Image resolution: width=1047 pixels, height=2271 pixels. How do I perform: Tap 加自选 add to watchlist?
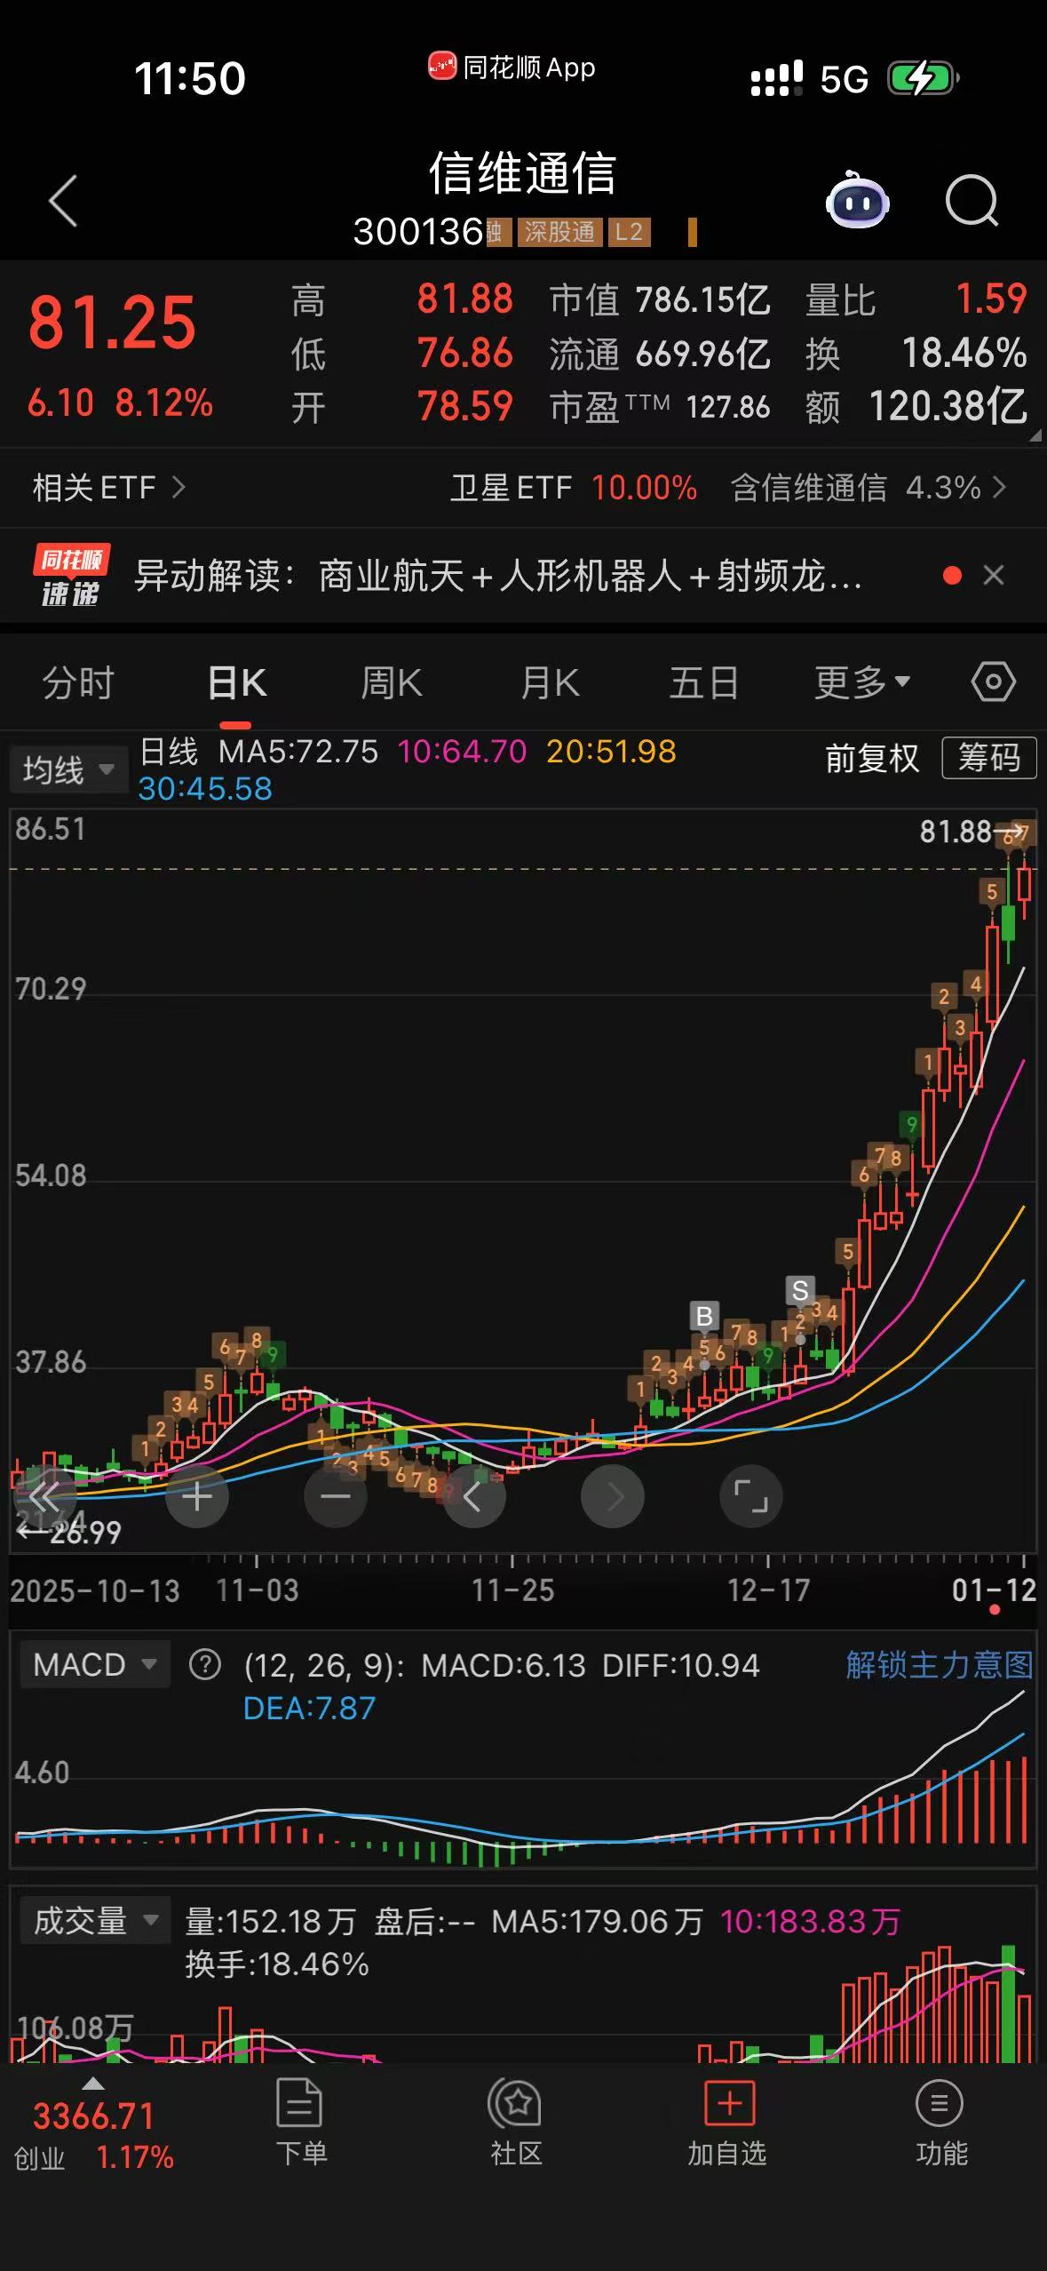[728, 2123]
